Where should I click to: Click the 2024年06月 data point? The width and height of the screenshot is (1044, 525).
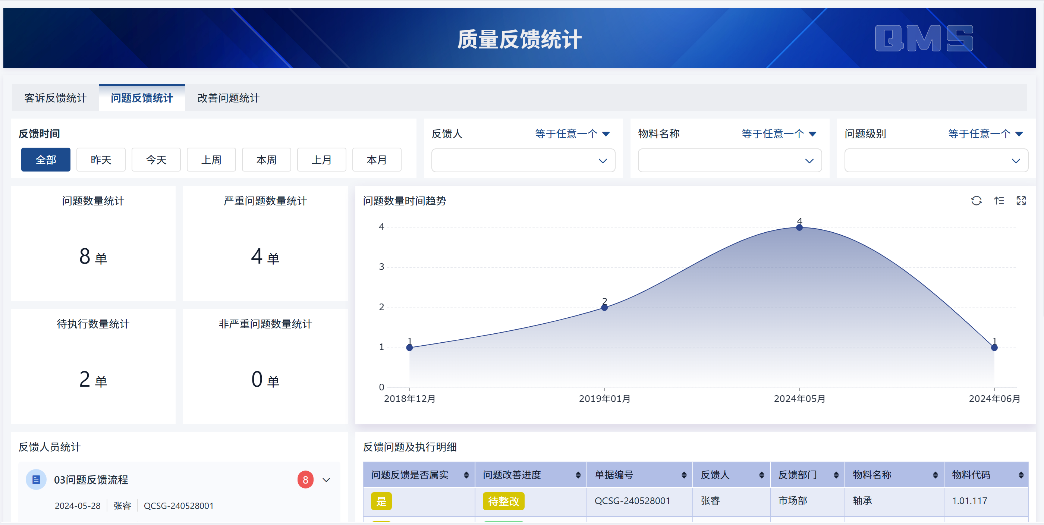[994, 348]
